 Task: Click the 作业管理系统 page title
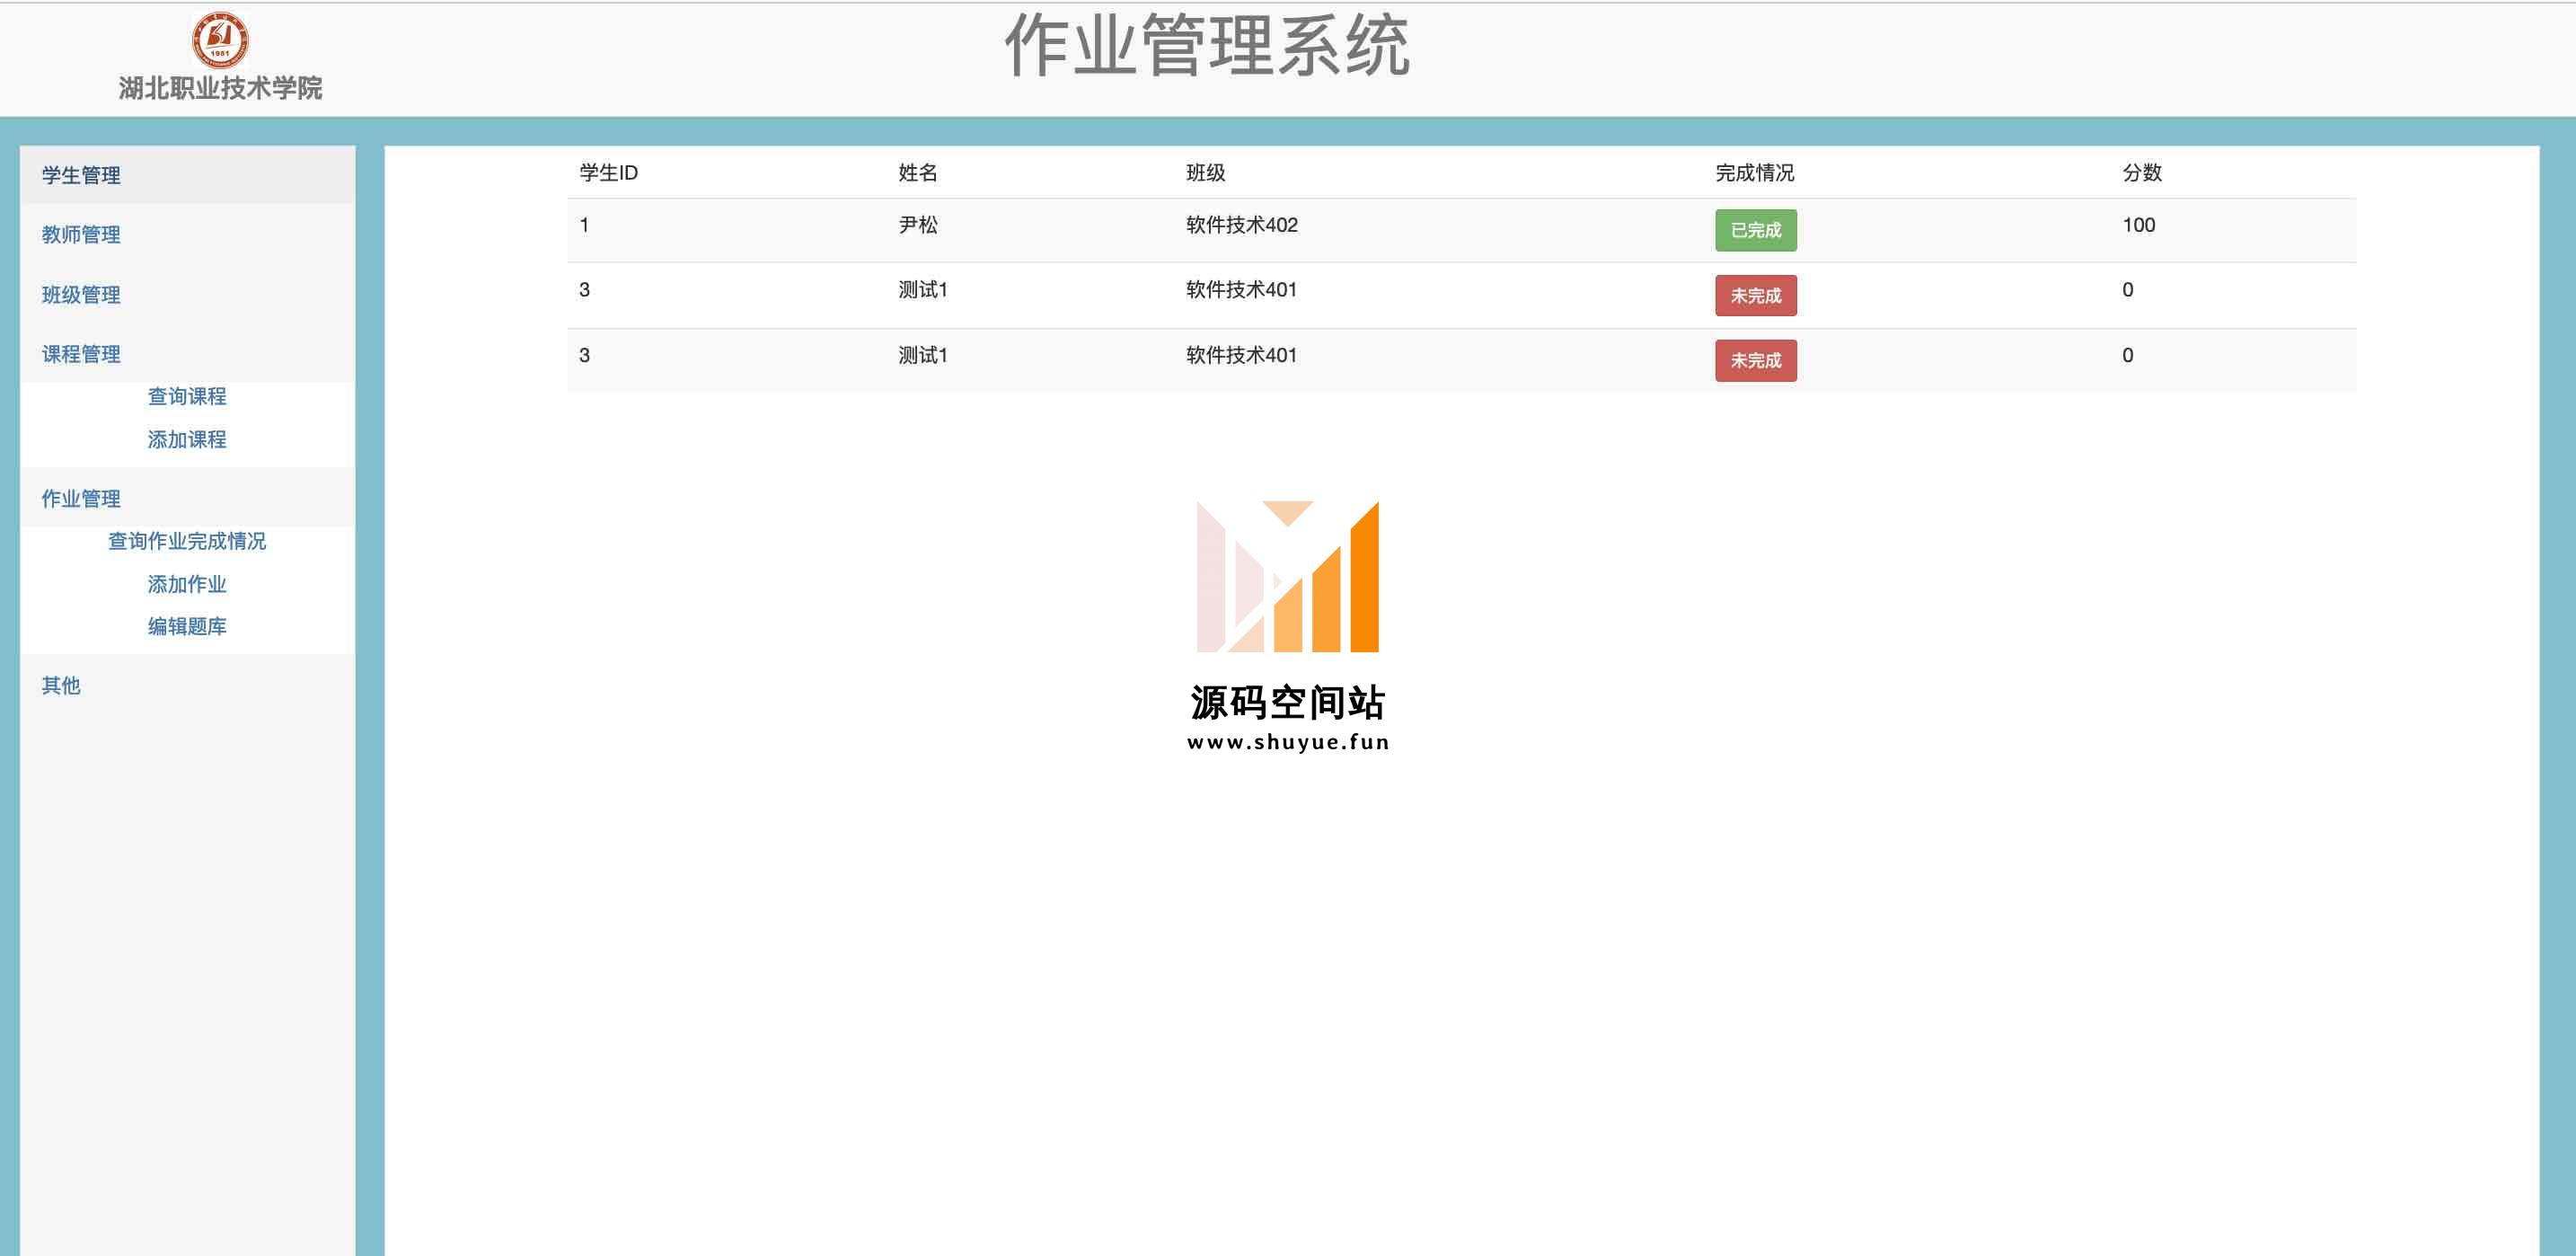1207,46
